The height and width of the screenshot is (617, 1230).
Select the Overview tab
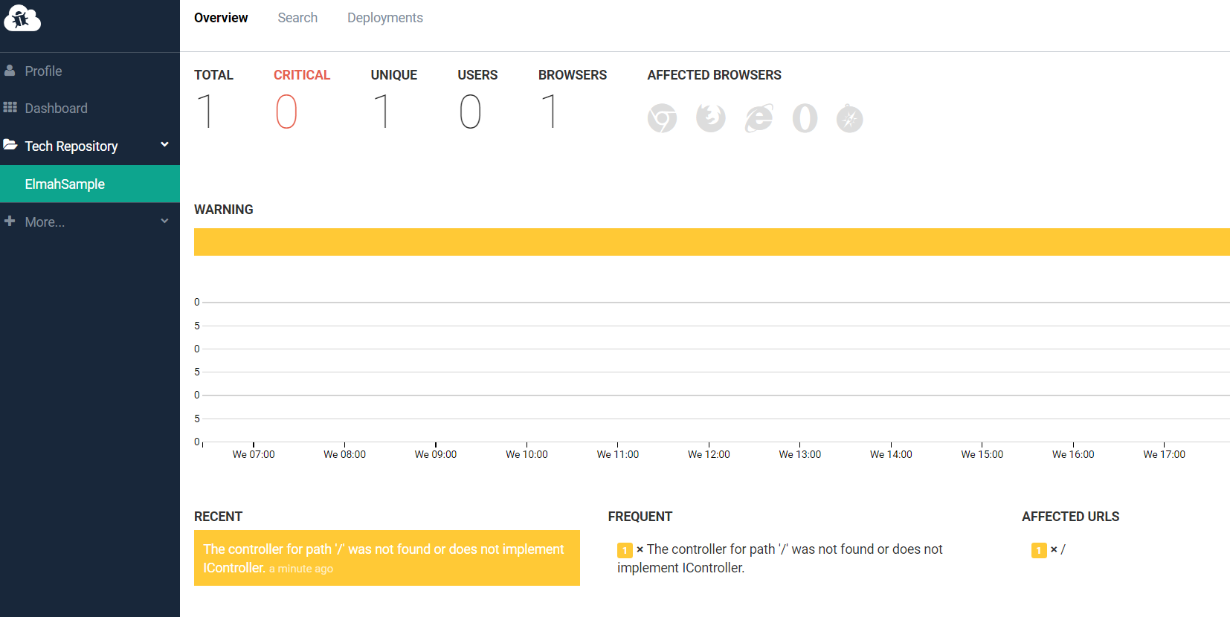[x=221, y=18]
